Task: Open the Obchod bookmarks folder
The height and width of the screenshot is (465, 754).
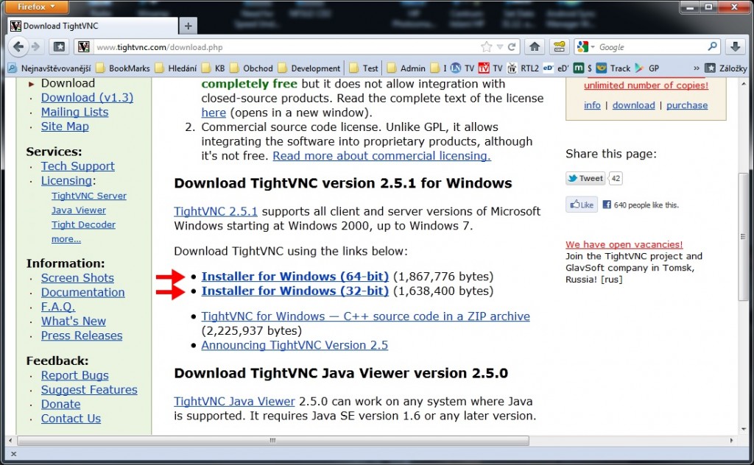Action: [x=252, y=68]
